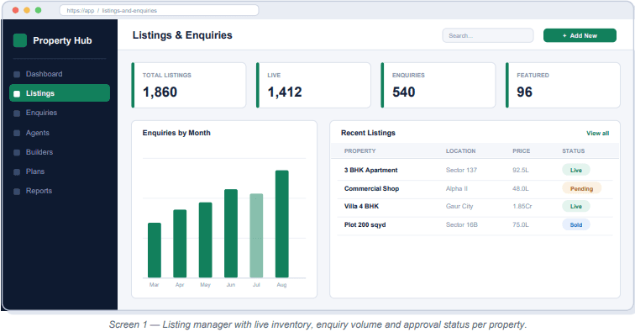Click the Jun bar in chart
Image resolution: width=635 pixels, height=332 pixels.
point(231,234)
